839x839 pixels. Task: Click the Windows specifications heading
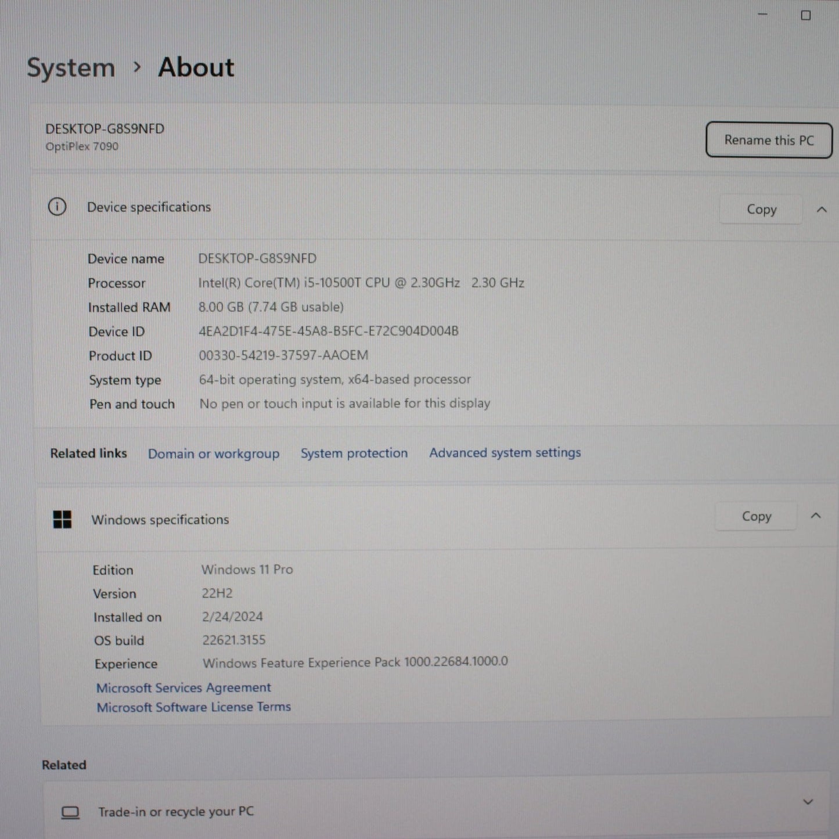tap(160, 520)
